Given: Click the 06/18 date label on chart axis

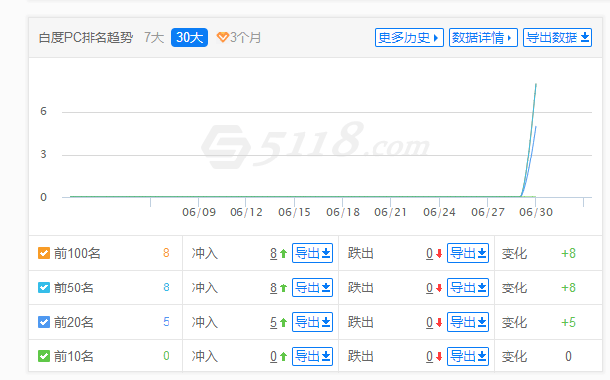Looking at the screenshot, I should pyautogui.click(x=343, y=212).
